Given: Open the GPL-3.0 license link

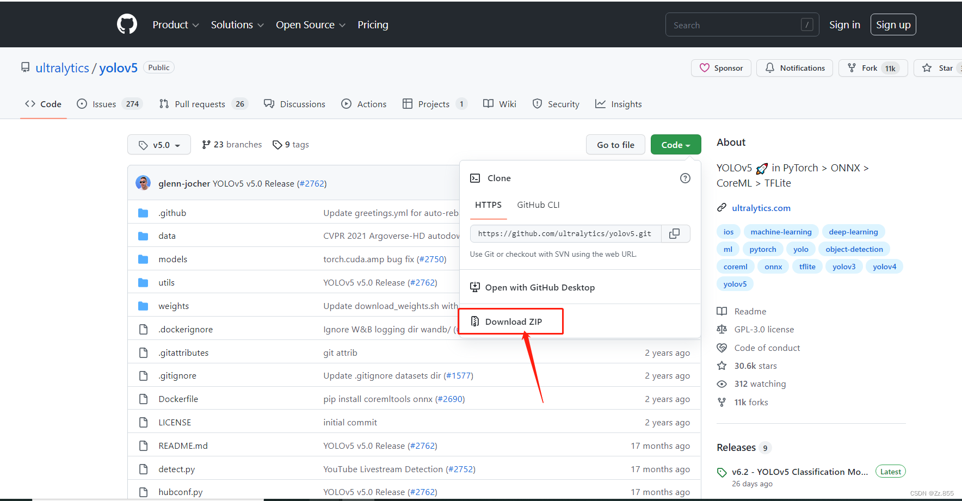Looking at the screenshot, I should coord(764,329).
